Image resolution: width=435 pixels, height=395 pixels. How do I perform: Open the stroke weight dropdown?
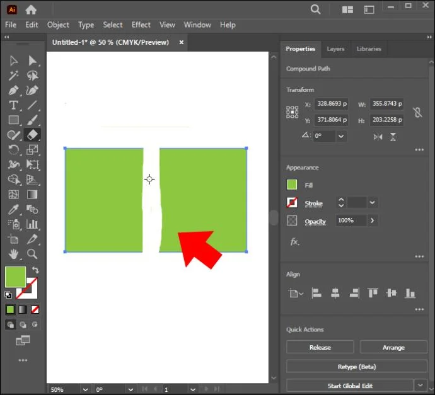[373, 203]
